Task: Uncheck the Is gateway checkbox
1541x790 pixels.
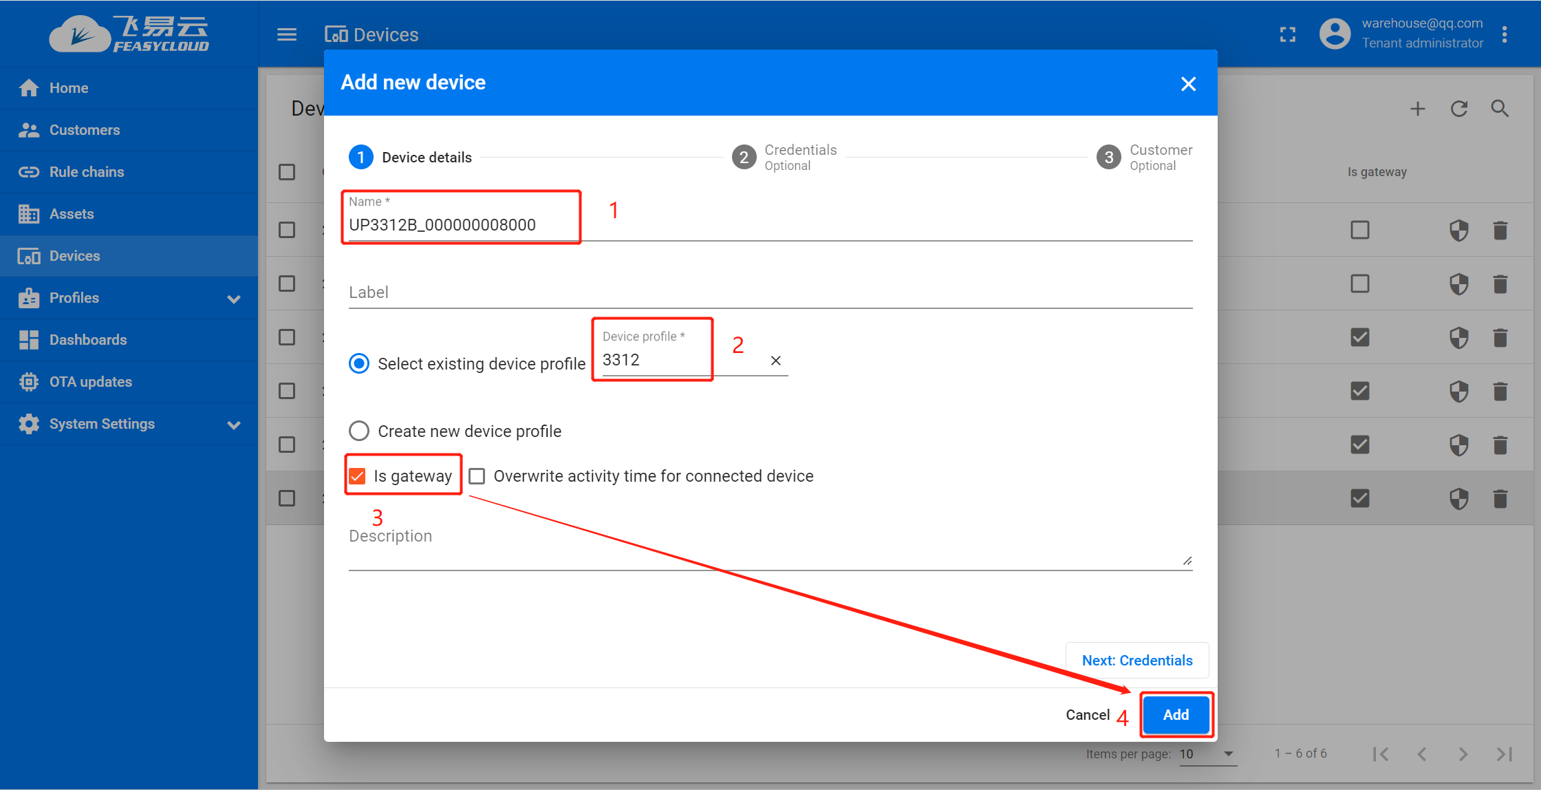Action: tap(358, 476)
